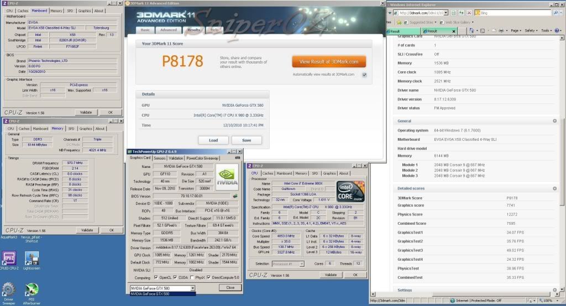
Task: Collapse the Detailed scores section
Action: pyautogui.click(x=554, y=189)
